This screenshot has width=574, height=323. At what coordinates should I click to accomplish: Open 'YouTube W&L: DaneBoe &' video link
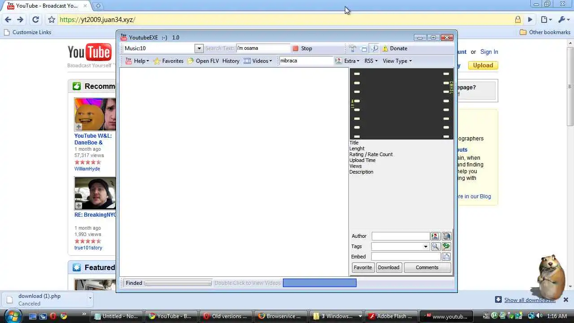[93, 139]
